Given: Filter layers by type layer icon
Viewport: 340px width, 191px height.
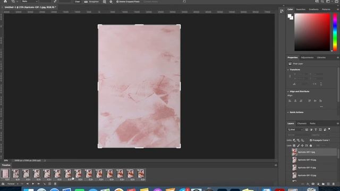Looking at the screenshot, I should (x=316, y=129).
